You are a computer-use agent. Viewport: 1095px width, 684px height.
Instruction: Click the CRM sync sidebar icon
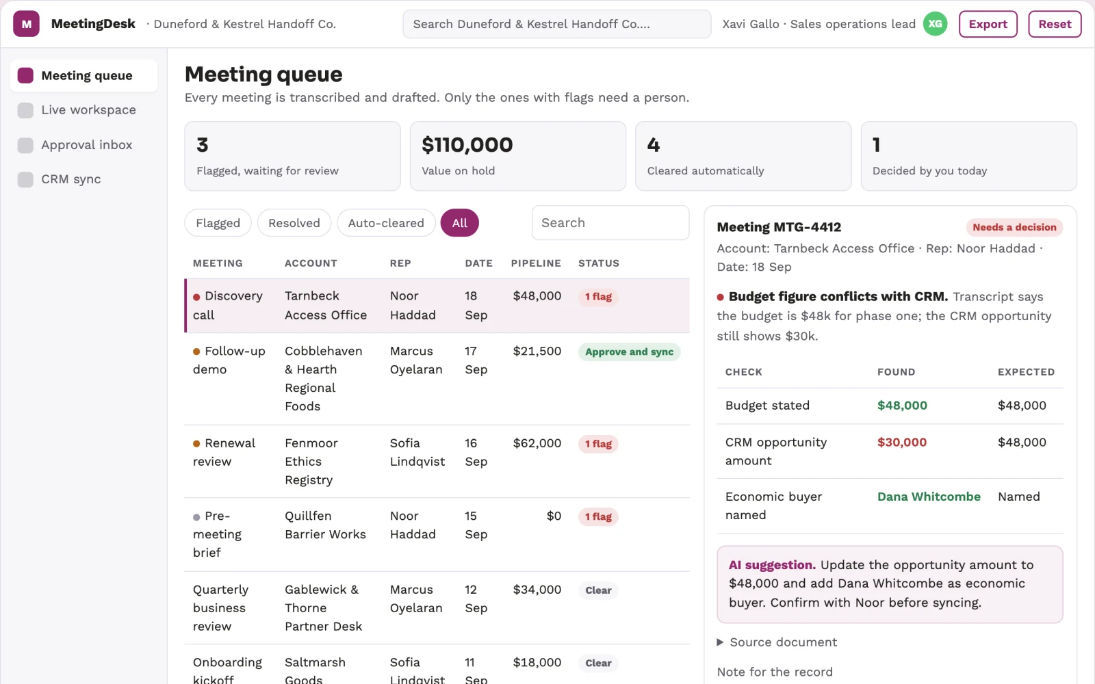click(25, 179)
